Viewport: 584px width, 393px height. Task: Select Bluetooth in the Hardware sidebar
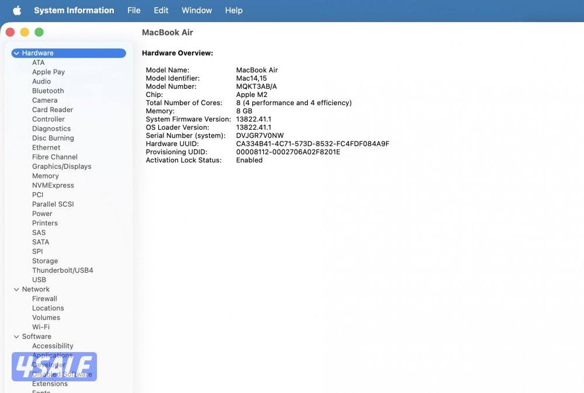click(48, 91)
